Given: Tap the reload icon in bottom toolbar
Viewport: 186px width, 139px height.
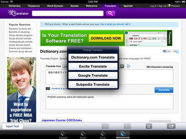Looking at the screenshot, I should pyautogui.click(x=149, y=126).
